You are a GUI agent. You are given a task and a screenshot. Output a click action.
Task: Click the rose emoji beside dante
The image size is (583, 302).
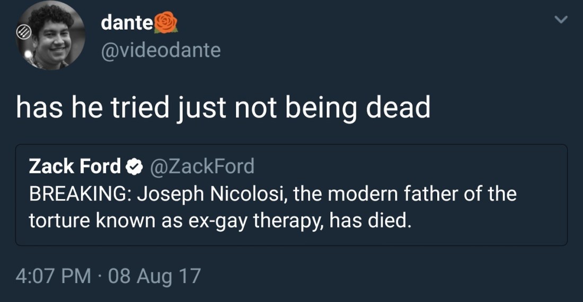coord(166,23)
